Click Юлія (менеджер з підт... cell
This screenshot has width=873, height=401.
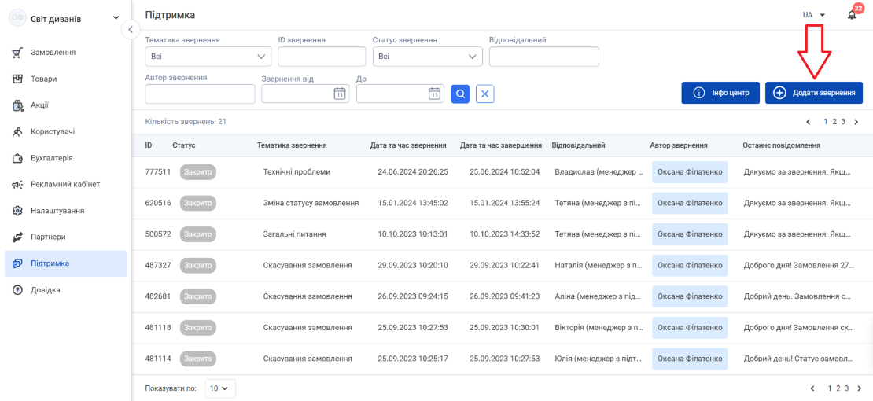599,359
